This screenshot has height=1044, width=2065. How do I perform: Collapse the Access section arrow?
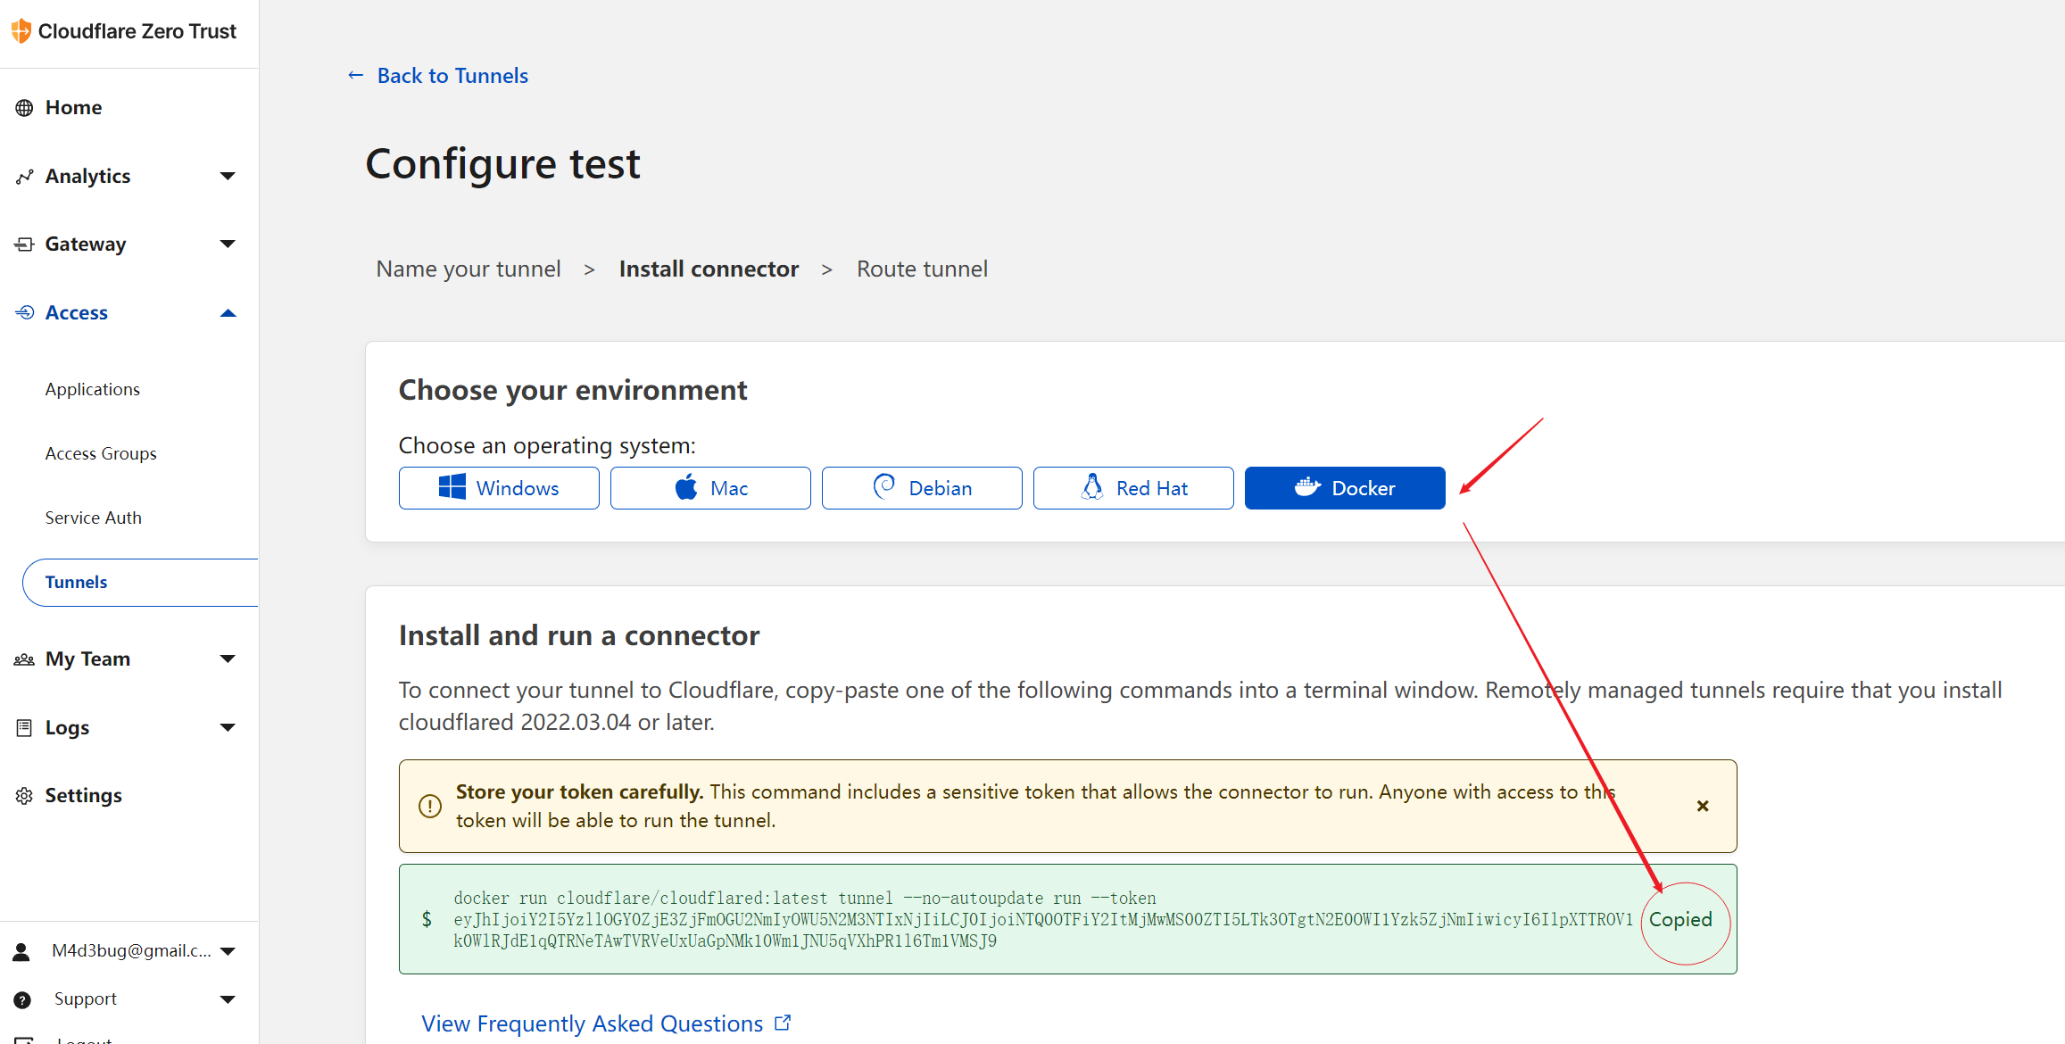tap(228, 313)
